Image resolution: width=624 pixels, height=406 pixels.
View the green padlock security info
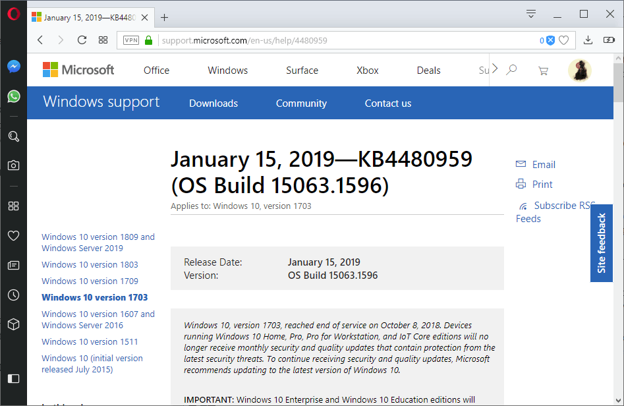point(148,40)
